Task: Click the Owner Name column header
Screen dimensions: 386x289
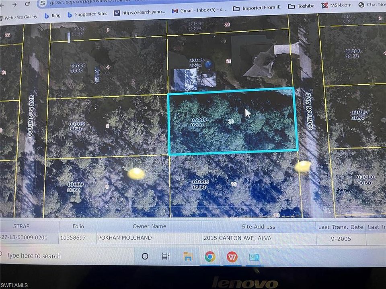Action: pyautogui.click(x=149, y=226)
